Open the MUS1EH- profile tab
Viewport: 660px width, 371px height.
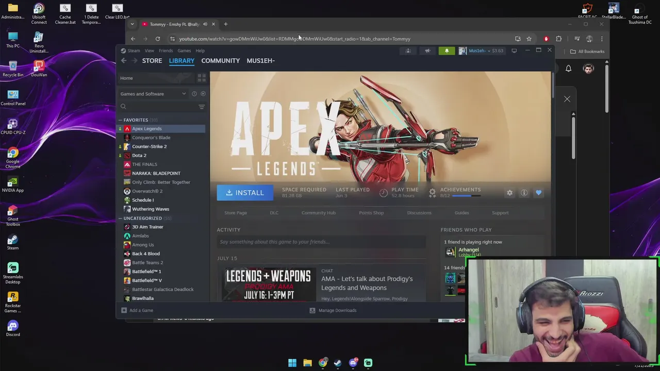pos(261,61)
